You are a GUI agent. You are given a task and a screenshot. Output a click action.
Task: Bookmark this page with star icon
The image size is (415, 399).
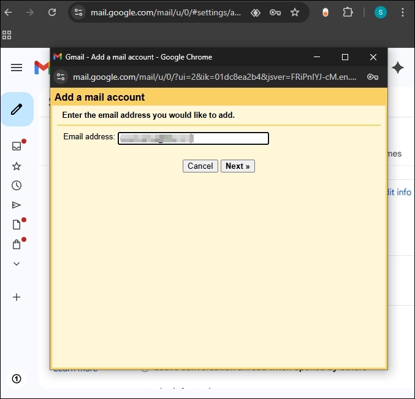pyautogui.click(x=295, y=12)
